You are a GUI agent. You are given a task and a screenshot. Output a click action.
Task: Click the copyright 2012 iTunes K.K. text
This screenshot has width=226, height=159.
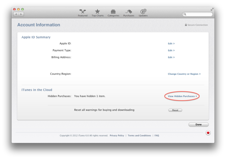(84, 135)
